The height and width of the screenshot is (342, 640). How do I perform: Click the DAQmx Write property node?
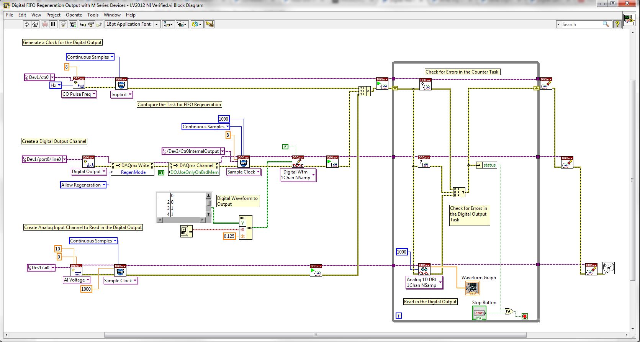133,165
